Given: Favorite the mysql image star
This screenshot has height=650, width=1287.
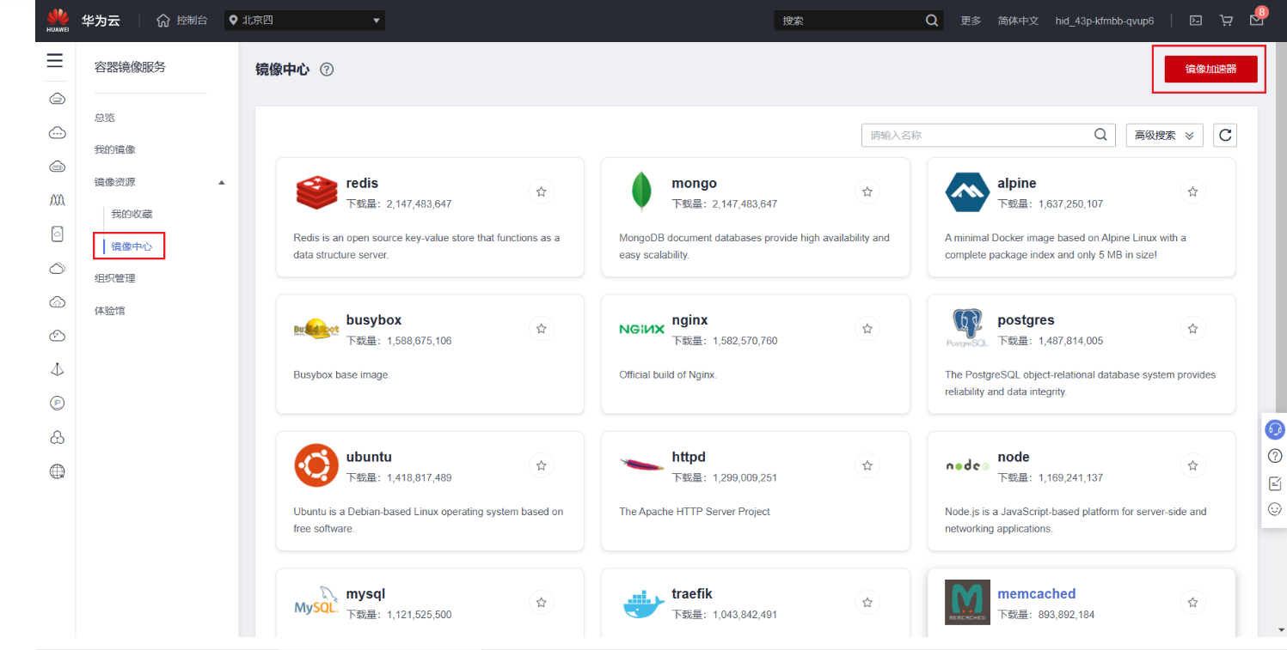Looking at the screenshot, I should (542, 602).
